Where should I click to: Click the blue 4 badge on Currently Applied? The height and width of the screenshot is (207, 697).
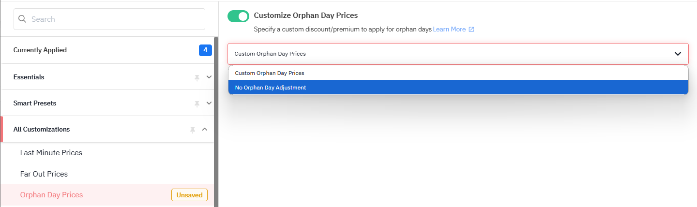(x=205, y=50)
